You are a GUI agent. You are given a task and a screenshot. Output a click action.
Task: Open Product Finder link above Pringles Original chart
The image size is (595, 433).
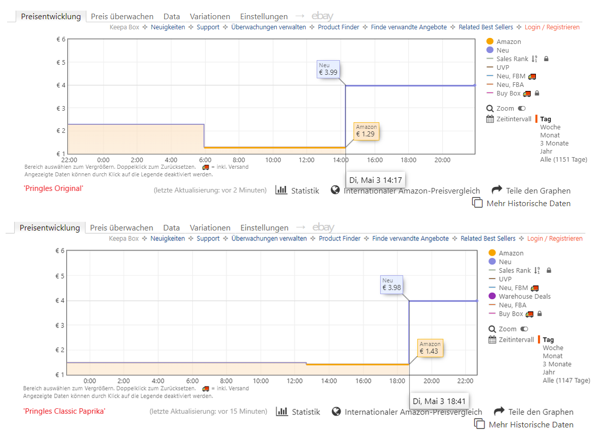pyautogui.click(x=338, y=27)
